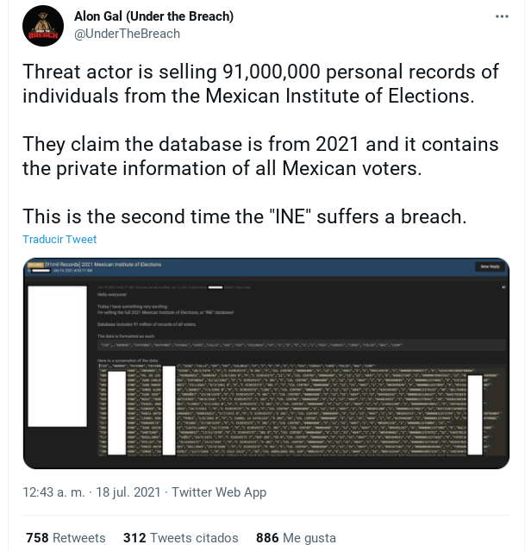Click "Traducir Tweet" to translate the tweet
The height and width of the screenshot is (551, 531).
pos(59,239)
